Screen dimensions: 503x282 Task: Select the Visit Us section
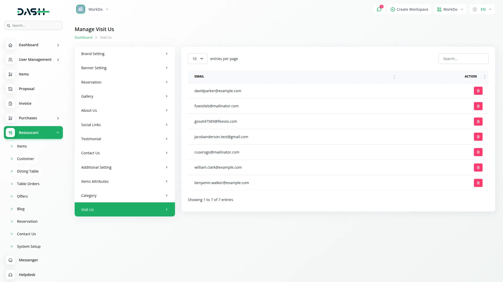tap(125, 209)
